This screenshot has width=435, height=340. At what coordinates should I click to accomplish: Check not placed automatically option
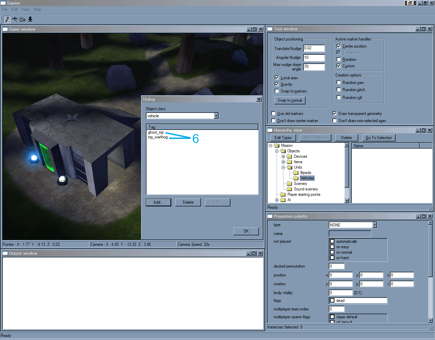point(332,241)
